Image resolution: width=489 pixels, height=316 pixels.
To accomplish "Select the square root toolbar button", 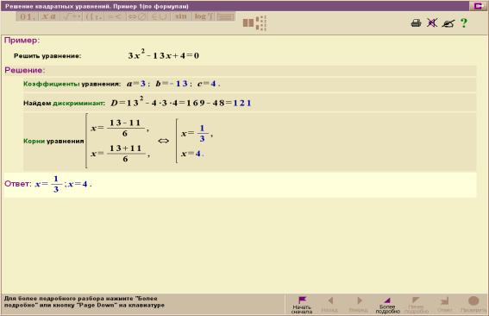I will point(72,17).
